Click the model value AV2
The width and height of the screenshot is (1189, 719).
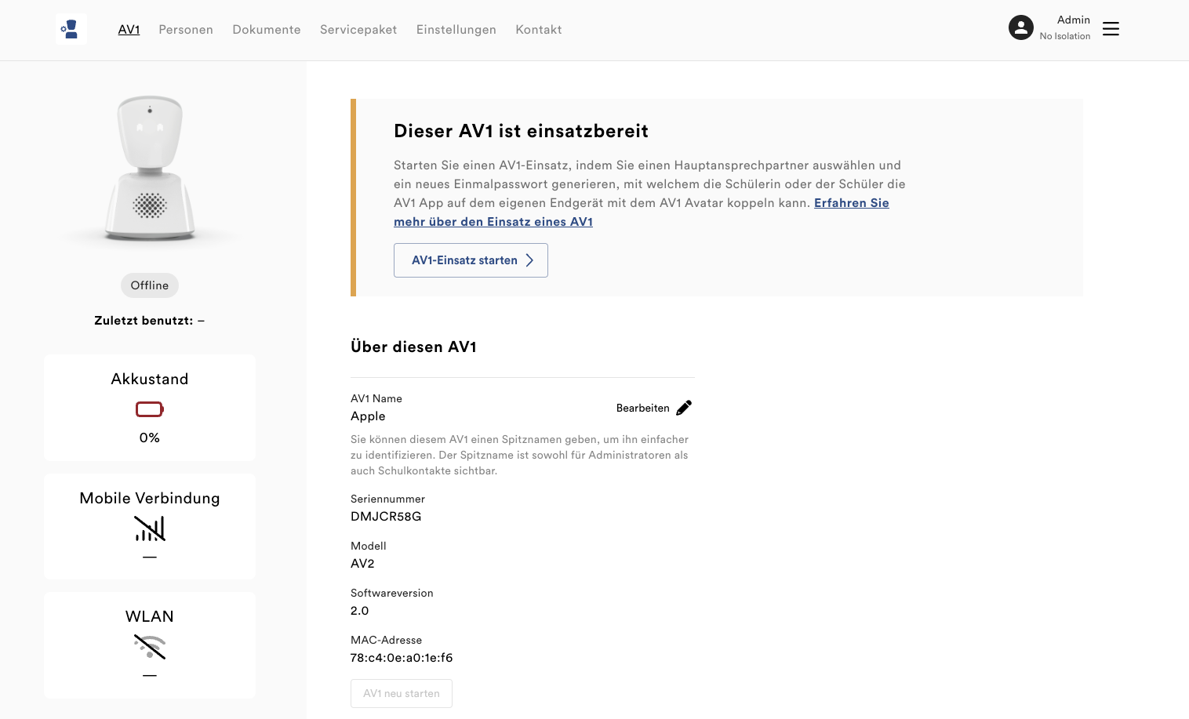coord(362,564)
